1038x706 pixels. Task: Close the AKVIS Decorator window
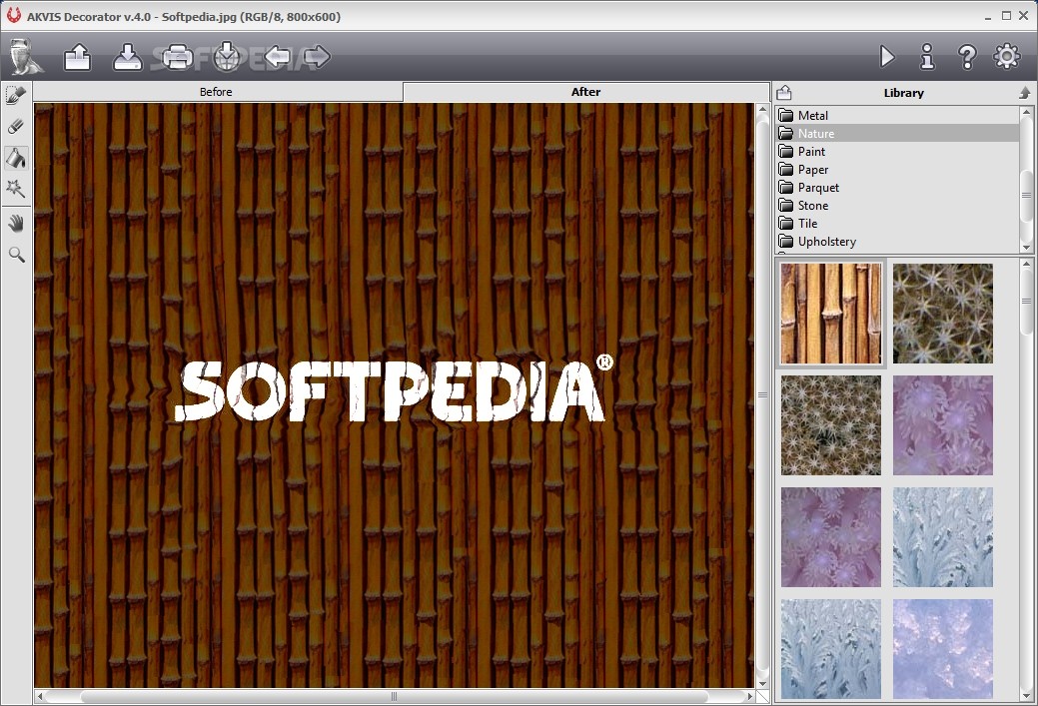(x=1023, y=15)
